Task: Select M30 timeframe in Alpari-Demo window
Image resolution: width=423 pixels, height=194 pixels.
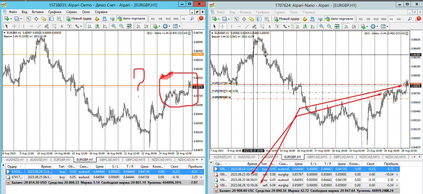Action: coord(176,19)
